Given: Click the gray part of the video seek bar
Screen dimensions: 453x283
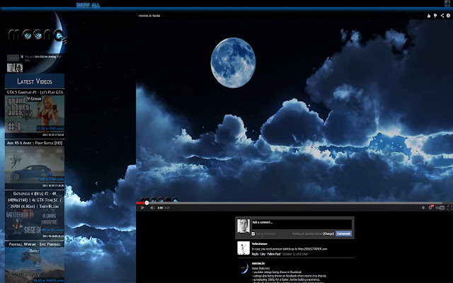Looking at the screenshot, I should point(294,203).
